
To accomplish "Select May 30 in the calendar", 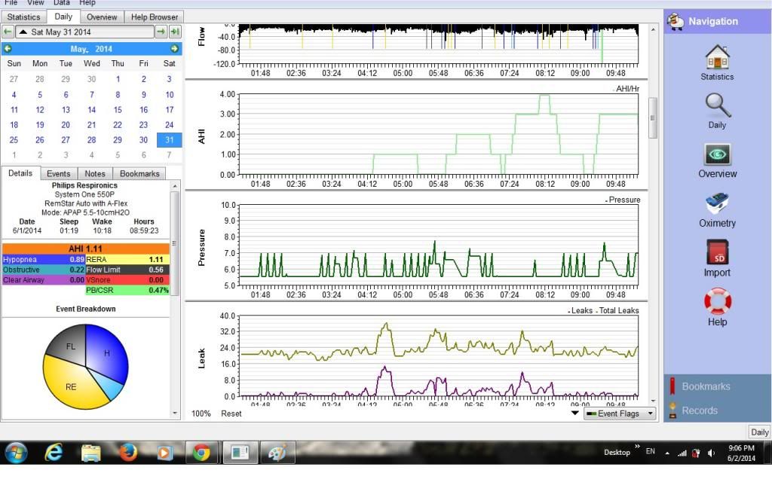I will [x=143, y=140].
